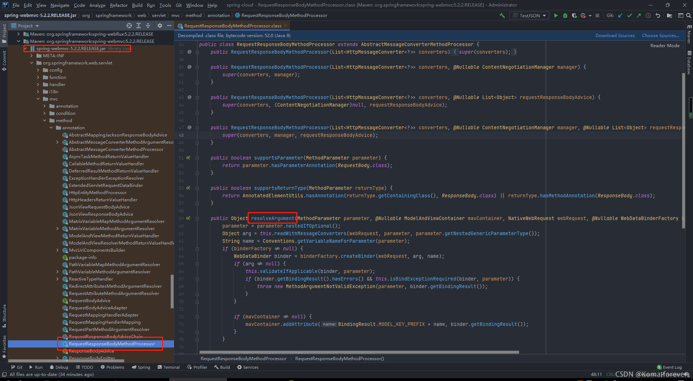Toggle the Commit tool window side tab

pyautogui.click(x=4, y=60)
